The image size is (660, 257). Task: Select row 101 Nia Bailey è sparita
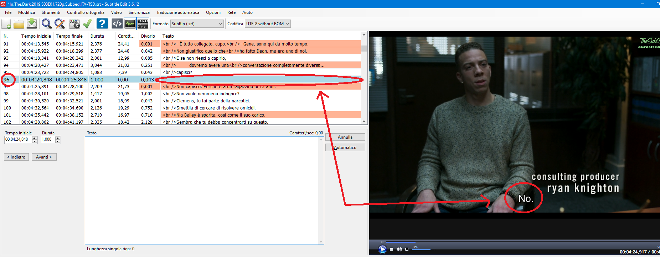(181, 115)
